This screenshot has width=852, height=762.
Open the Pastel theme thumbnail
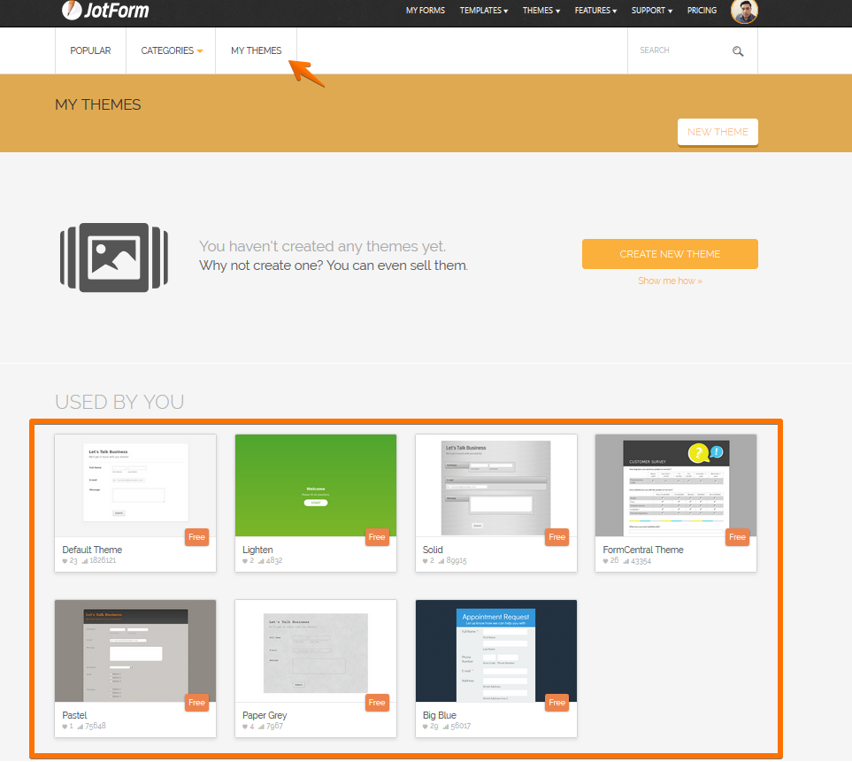[x=135, y=650]
